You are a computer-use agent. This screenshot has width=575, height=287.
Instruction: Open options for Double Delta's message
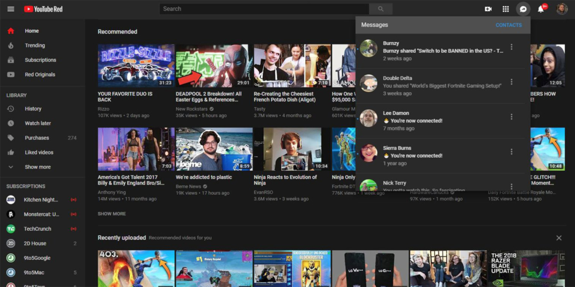511,82
